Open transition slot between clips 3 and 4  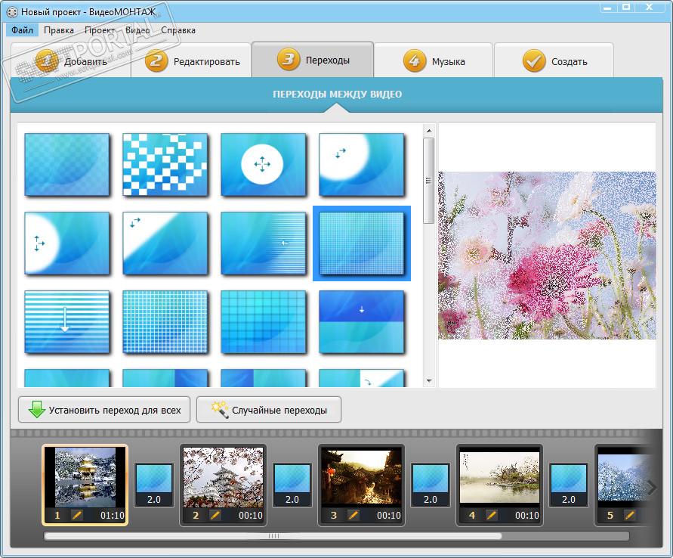(431, 485)
